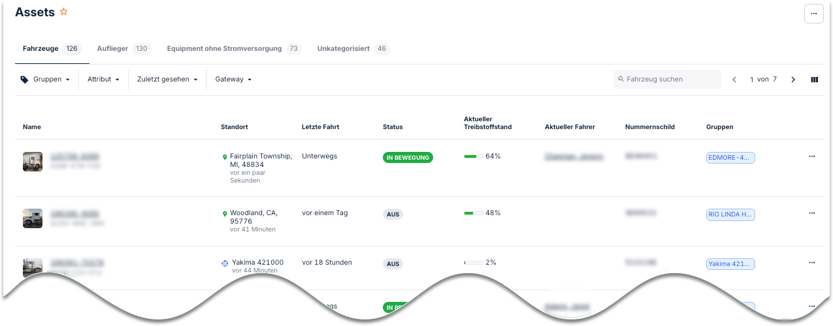
Task: Click the Yakima 421 group tag
Action: point(730,264)
